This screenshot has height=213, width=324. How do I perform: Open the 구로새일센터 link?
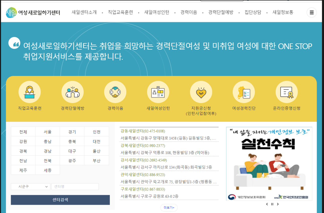[143, 189]
